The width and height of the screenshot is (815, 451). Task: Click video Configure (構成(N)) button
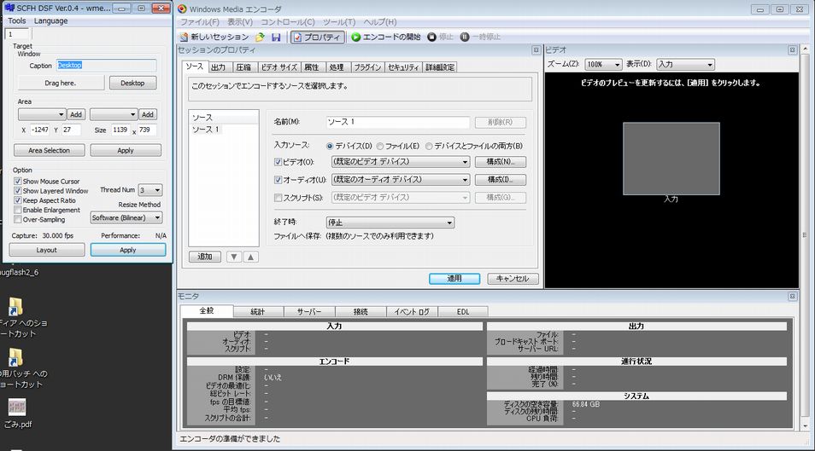point(500,162)
